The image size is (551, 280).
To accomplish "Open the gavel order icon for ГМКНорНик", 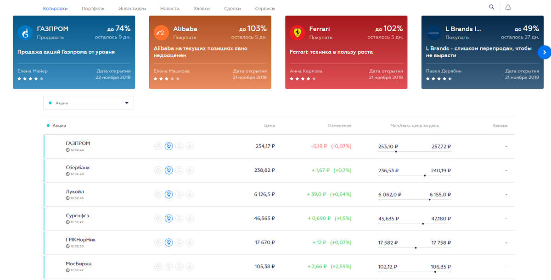I will point(190,242).
